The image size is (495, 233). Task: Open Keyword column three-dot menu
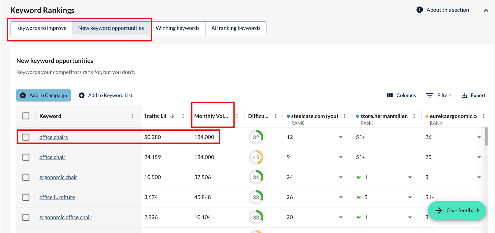(133, 116)
